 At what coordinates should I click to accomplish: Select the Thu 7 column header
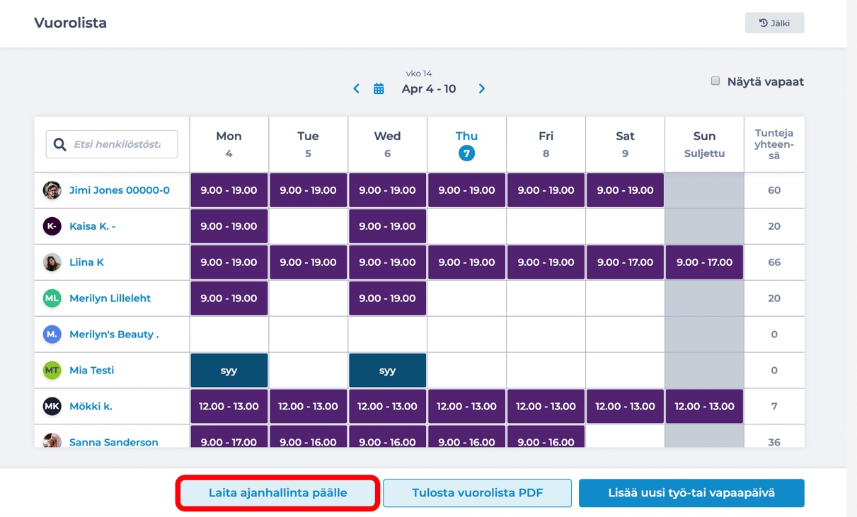pyautogui.click(x=466, y=144)
